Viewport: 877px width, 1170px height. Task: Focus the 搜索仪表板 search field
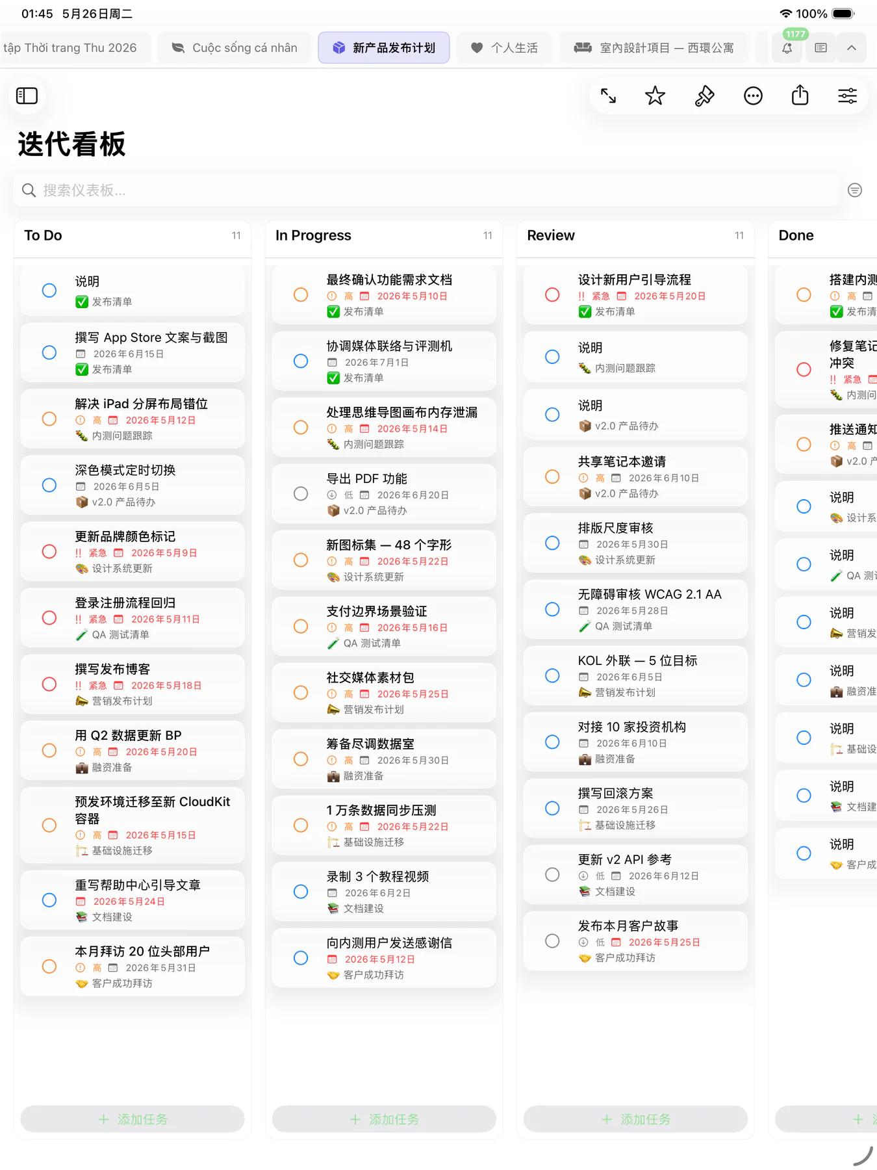pos(426,190)
